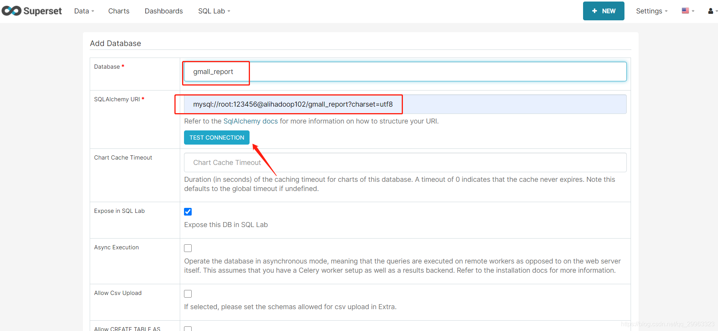This screenshot has width=718, height=331.
Task: Check the Allow CREATE TABLE AS checkbox
Action: point(188,329)
